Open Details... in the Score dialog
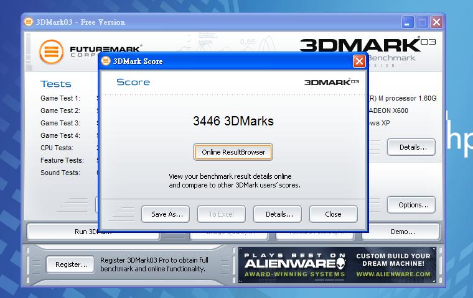The height and width of the screenshot is (298, 473). [x=278, y=214]
